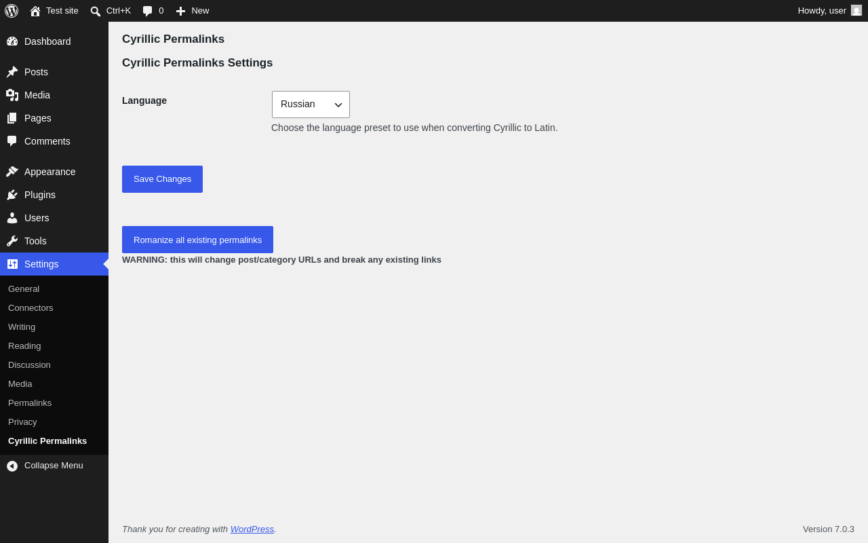Screen dimensions: 868x543
Task: Open Media settings submenu item
Action: tap(20, 383)
